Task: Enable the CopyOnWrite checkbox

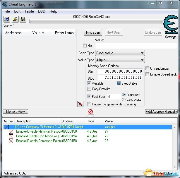Action: coord(89,89)
